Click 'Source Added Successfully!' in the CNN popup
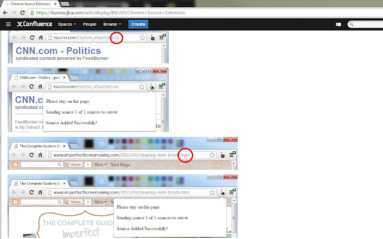Viewport: 383px width, 239px height. 72,122
